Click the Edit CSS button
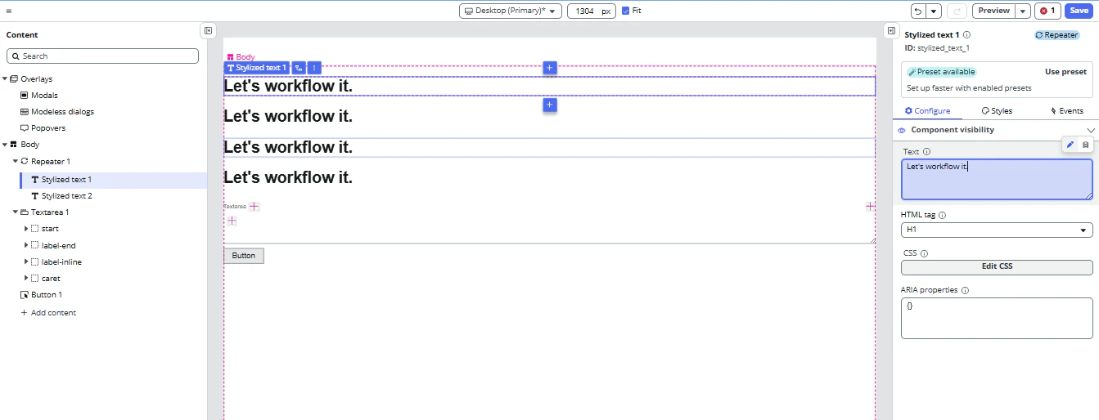This screenshot has height=420, width=1099. point(997,267)
